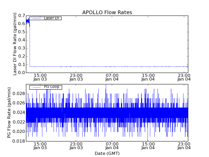The image size is (209, 157).
Task: Click the PG Flow Rate y-axis label
Action: pos(9,113)
